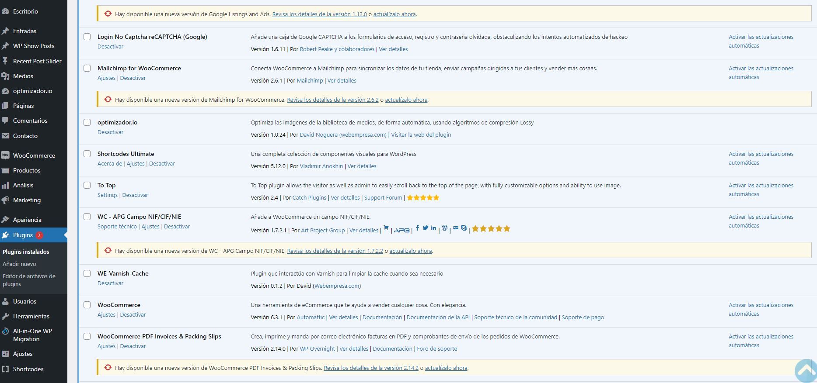Screen dimensions: 817x383
Task: Open Ajustes link under Mailchimp for WooCommerce
Action: point(106,78)
